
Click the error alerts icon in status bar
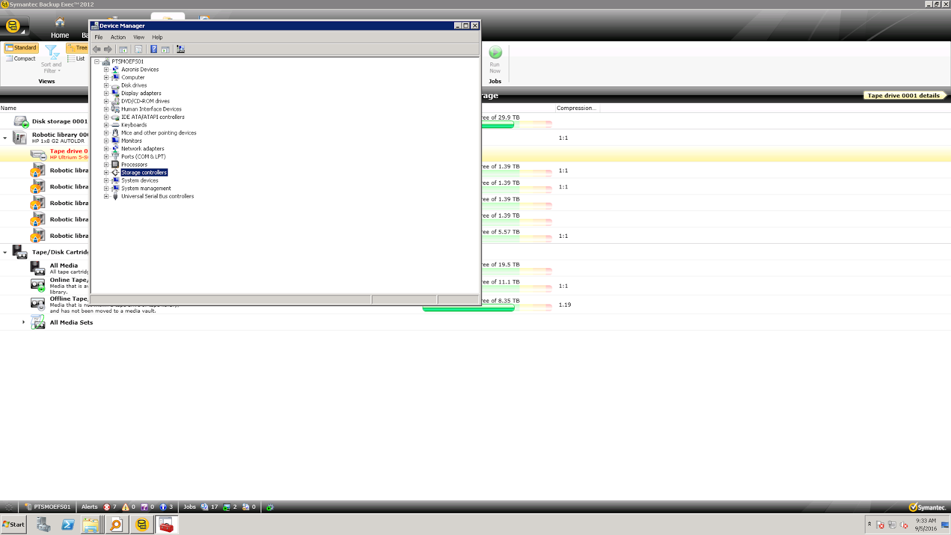(x=107, y=507)
